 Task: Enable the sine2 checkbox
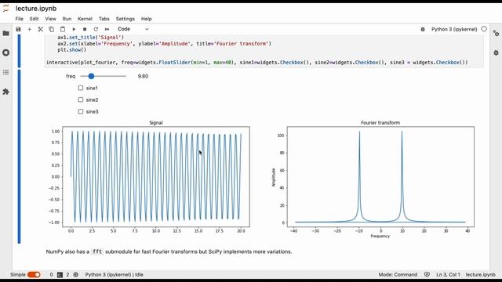pyautogui.click(x=80, y=99)
